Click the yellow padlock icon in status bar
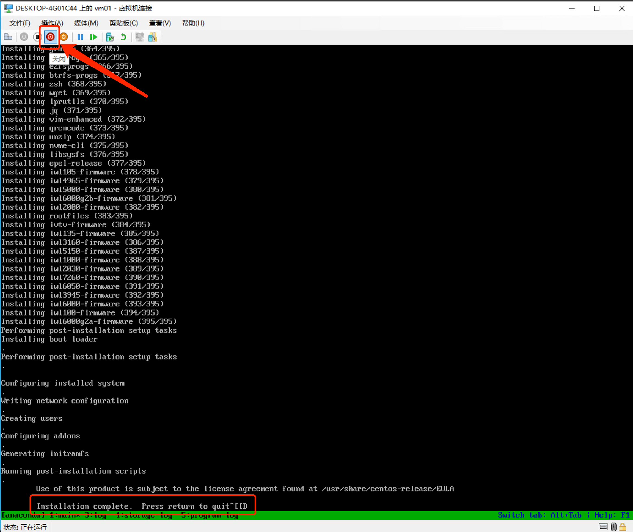The height and width of the screenshot is (532, 633). 623,526
